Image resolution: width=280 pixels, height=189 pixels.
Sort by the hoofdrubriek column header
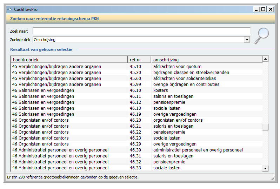coord(69,60)
